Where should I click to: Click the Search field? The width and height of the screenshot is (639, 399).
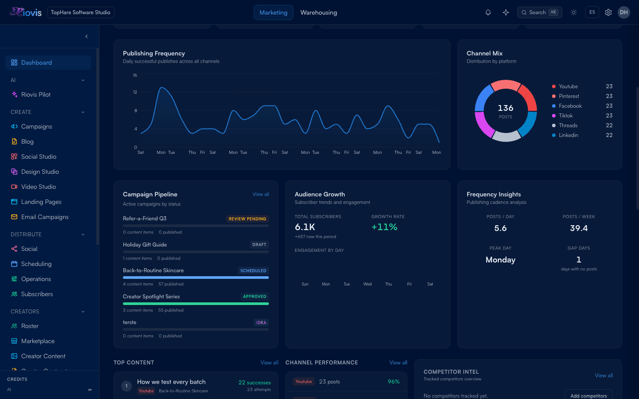(x=540, y=12)
